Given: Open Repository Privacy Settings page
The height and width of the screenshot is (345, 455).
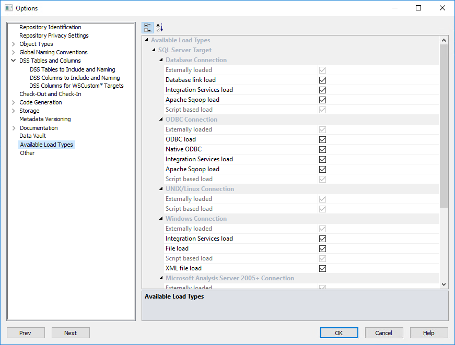Looking at the screenshot, I should pyautogui.click(x=54, y=35).
